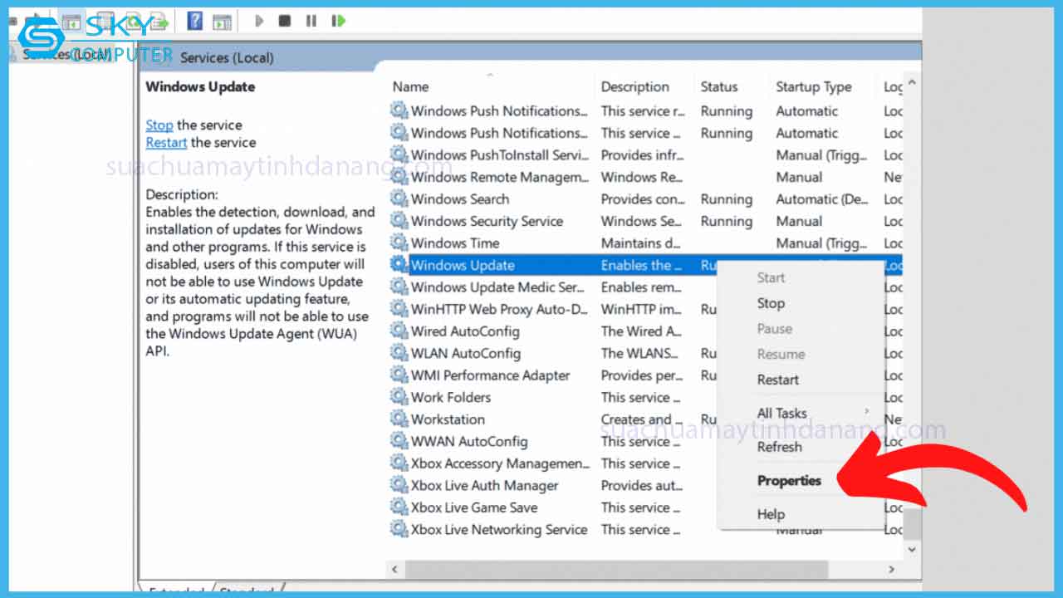Select the Xbox Live Game Save service name
This screenshot has width=1063, height=598.
pyautogui.click(x=474, y=507)
